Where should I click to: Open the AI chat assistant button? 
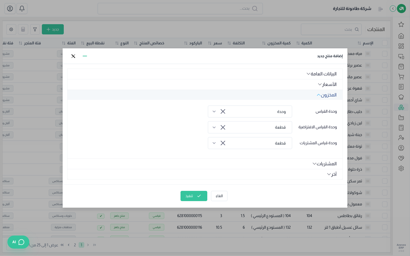click(x=18, y=242)
